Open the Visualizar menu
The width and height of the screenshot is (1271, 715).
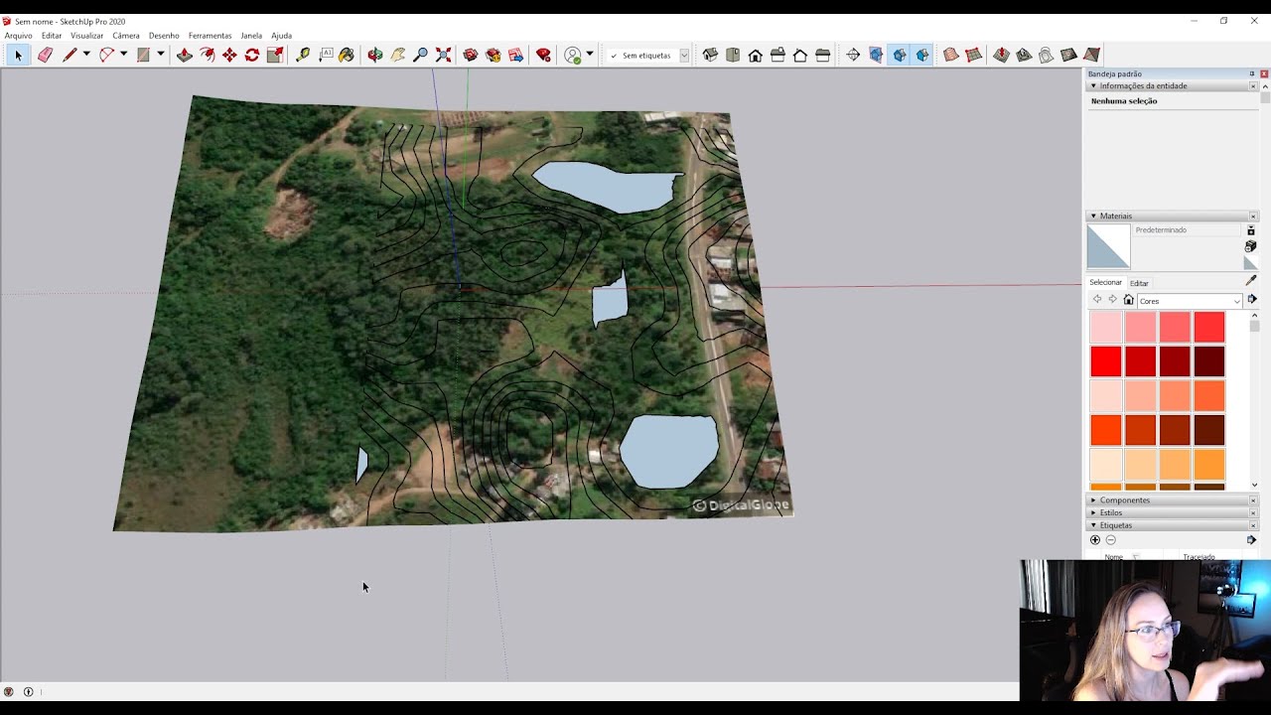click(87, 36)
